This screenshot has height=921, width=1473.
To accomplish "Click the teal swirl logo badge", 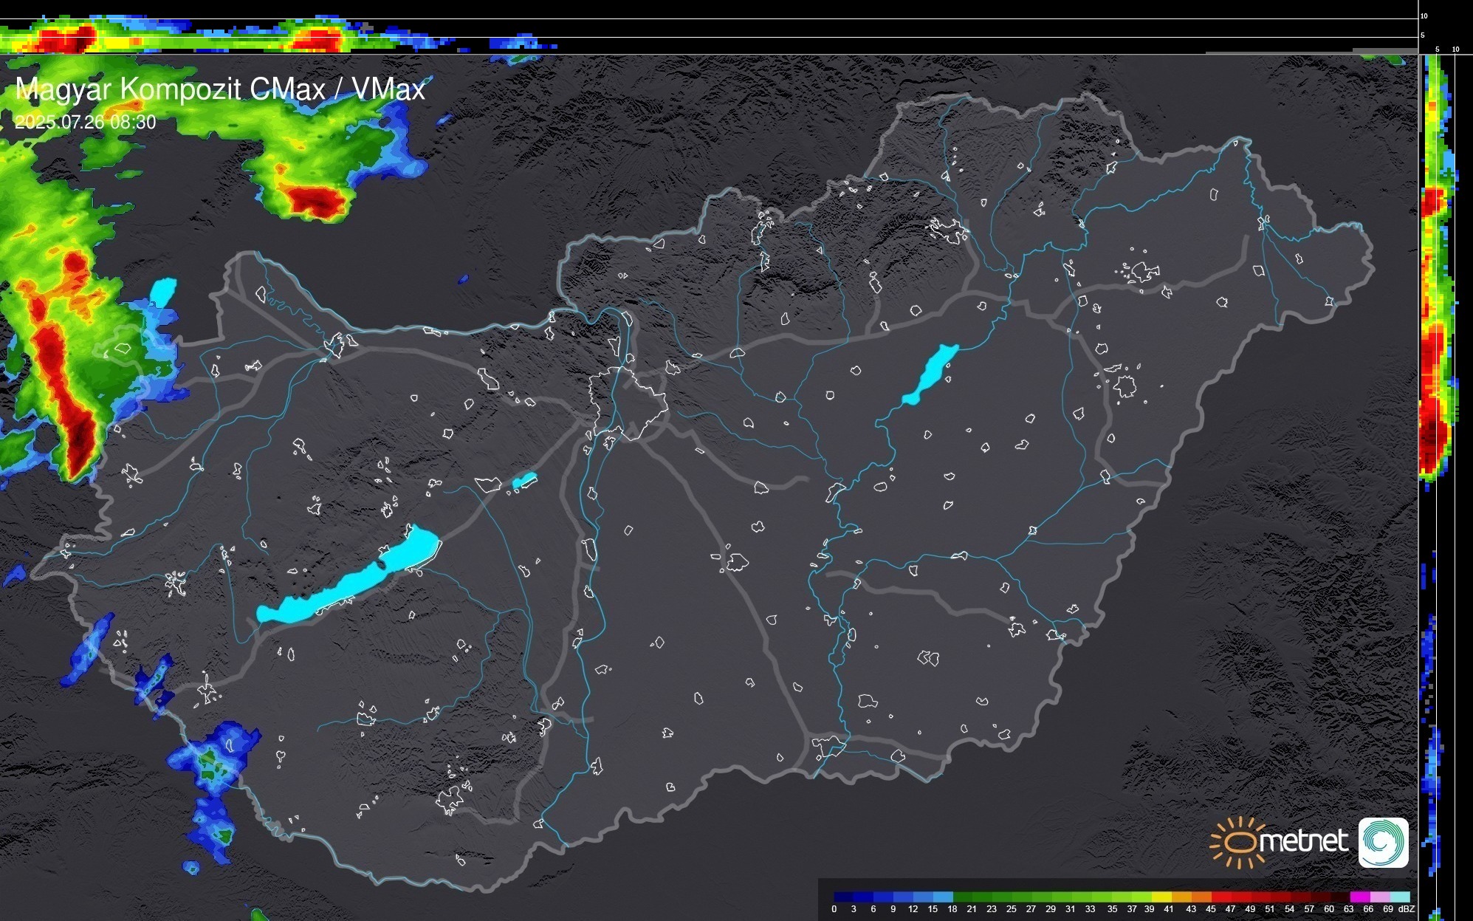I will [x=1383, y=842].
